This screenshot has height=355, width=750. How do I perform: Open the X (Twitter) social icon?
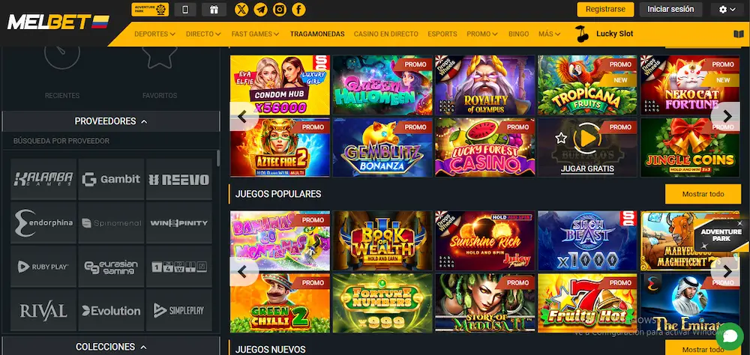point(241,10)
